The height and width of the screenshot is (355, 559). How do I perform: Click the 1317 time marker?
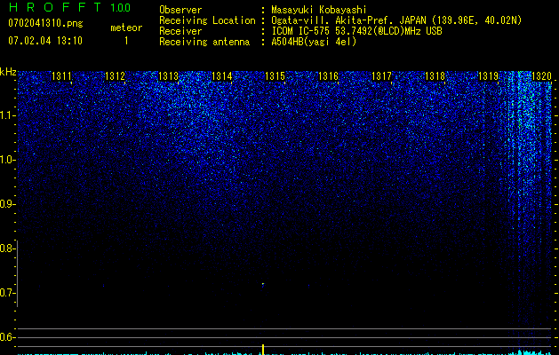[381, 75]
